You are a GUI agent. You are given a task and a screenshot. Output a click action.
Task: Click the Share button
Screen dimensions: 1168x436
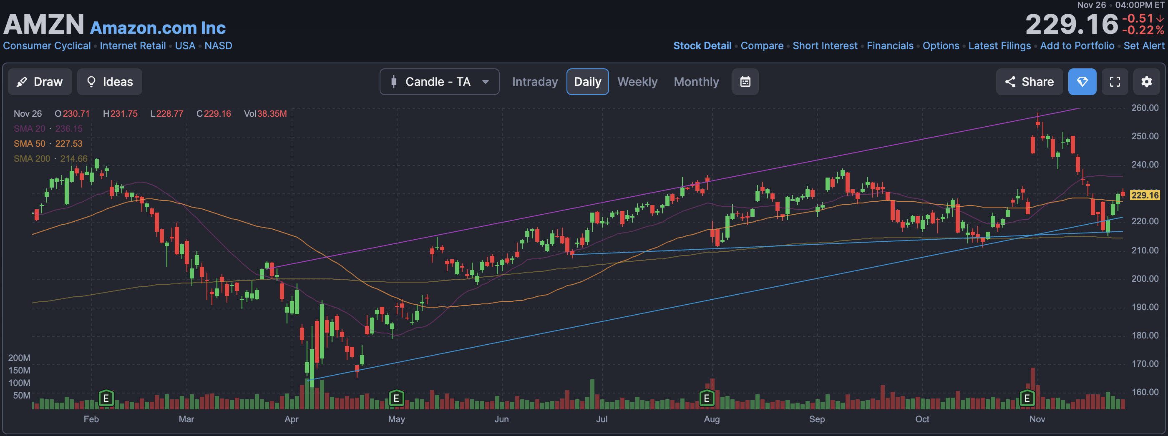click(x=1029, y=82)
